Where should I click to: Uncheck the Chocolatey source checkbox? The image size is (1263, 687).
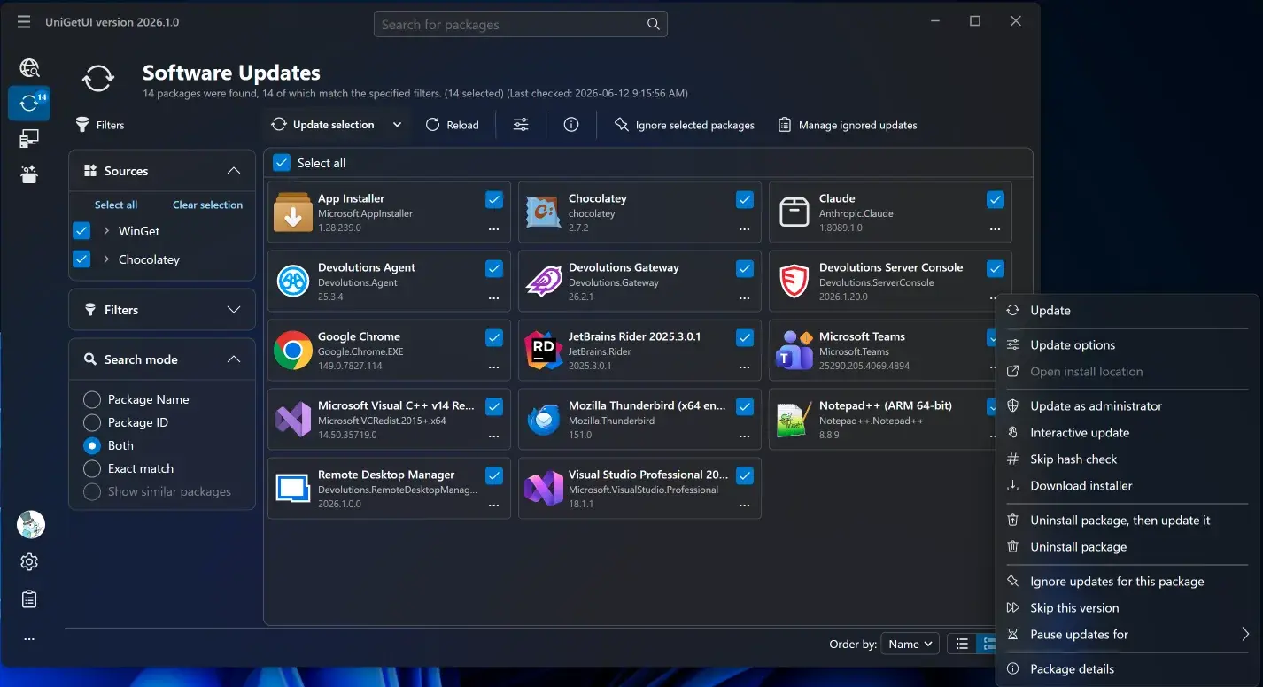81,259
